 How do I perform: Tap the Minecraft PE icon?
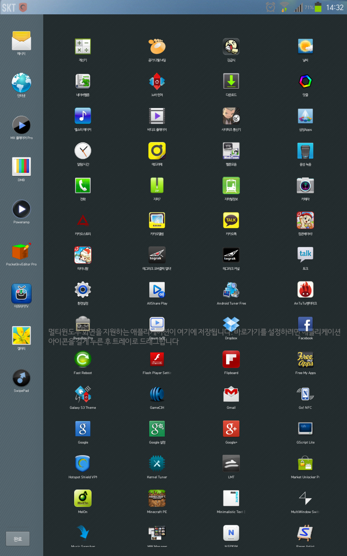pos(157,498)
